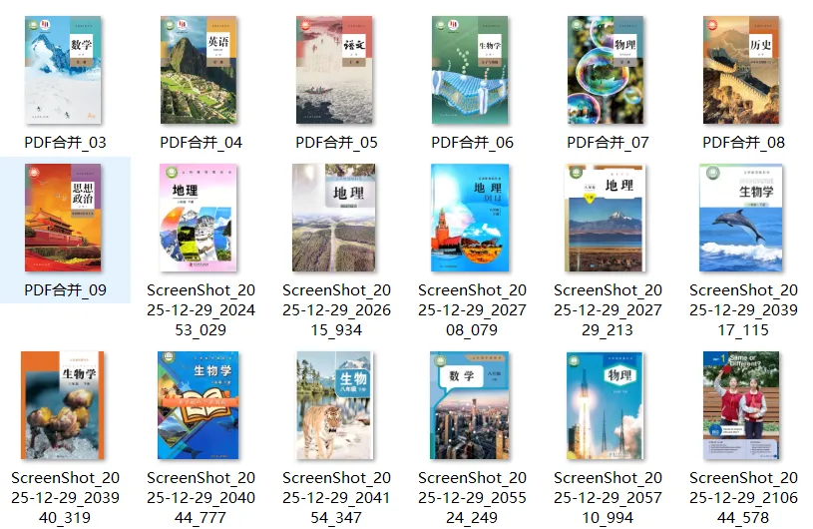Open the PDF合并_04 English book file
The height and width of the screenshot is (529, 813).
click(199, 70)
